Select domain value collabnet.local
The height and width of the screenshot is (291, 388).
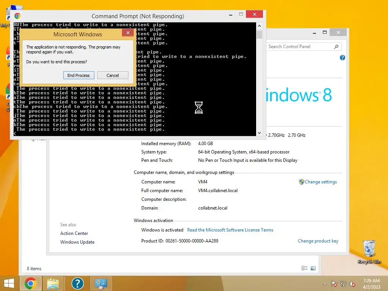[x=213, y=208]
